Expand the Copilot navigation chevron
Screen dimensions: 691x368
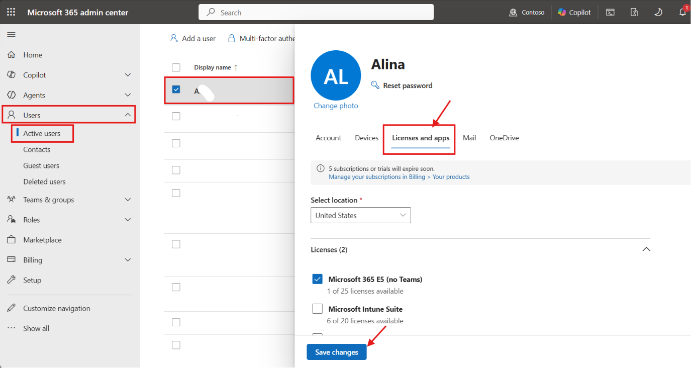pos(128,75)
